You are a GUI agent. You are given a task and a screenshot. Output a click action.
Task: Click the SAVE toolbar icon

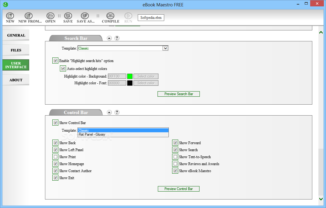coord(68,17)
